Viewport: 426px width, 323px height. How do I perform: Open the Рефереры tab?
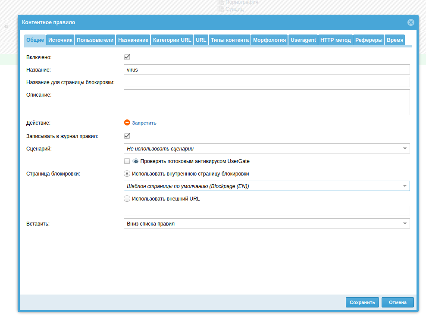point(369,40)
